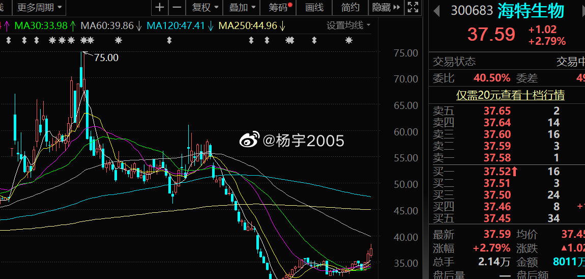
Task: Click the 买五 price 37.45
Action: click(x=497, y=218)
